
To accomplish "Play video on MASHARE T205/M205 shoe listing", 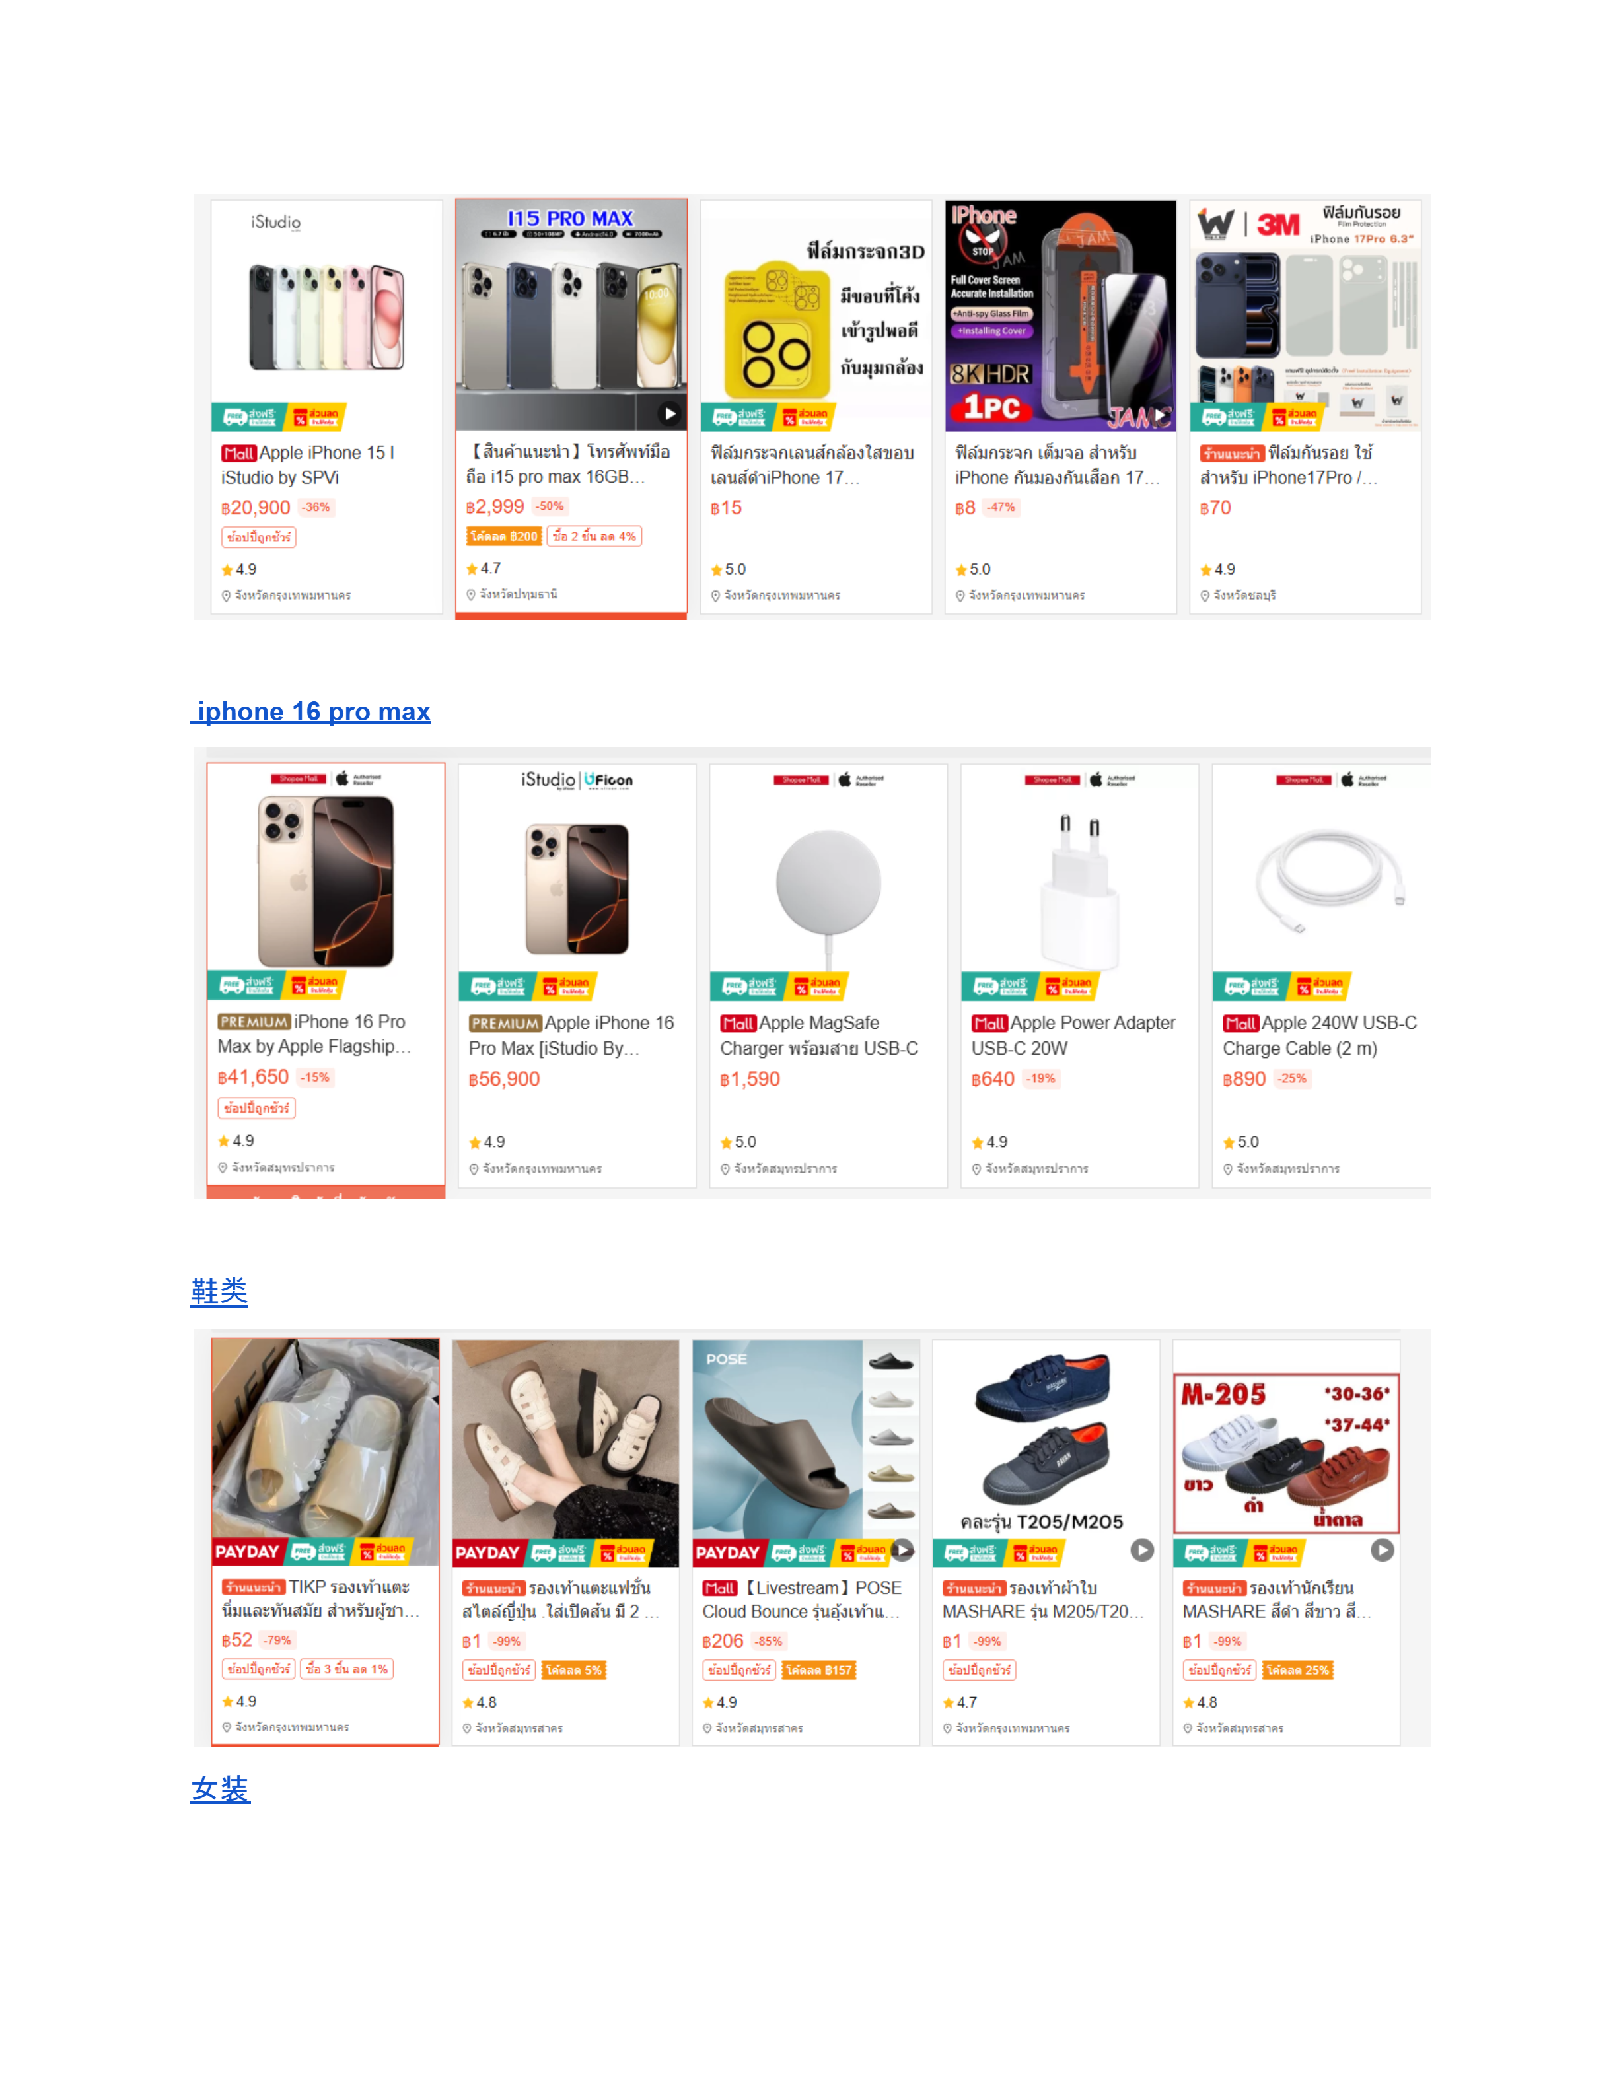I will tap(1142, 1550).
